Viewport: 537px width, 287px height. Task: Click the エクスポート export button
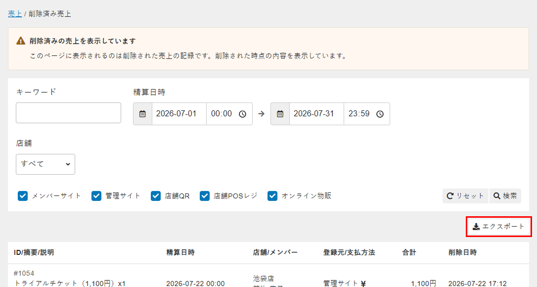point(498,227)
